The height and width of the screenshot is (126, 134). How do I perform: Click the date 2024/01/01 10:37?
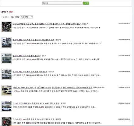(x=124, y=24)
